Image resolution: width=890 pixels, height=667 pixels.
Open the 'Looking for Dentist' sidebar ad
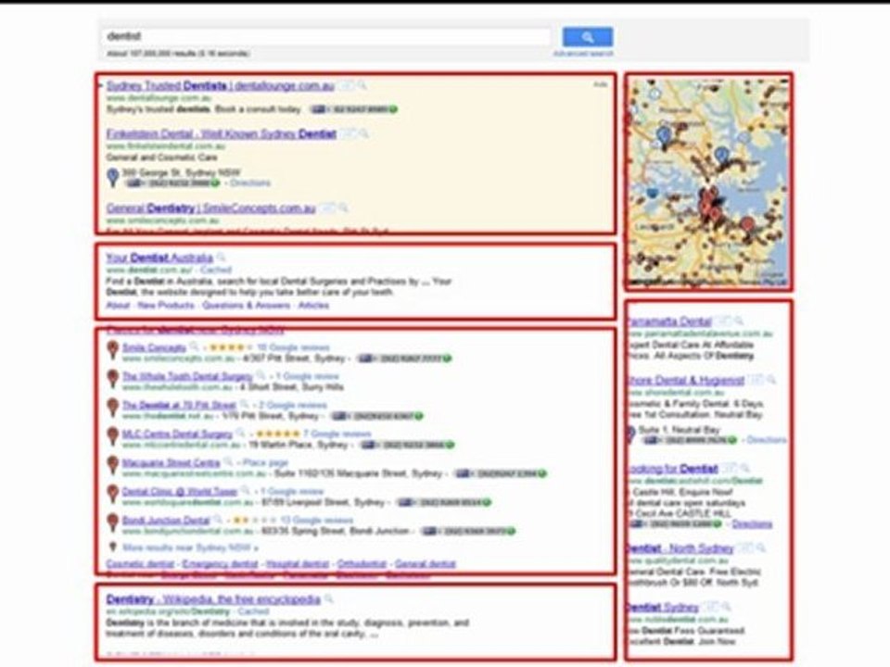(673, 469)
